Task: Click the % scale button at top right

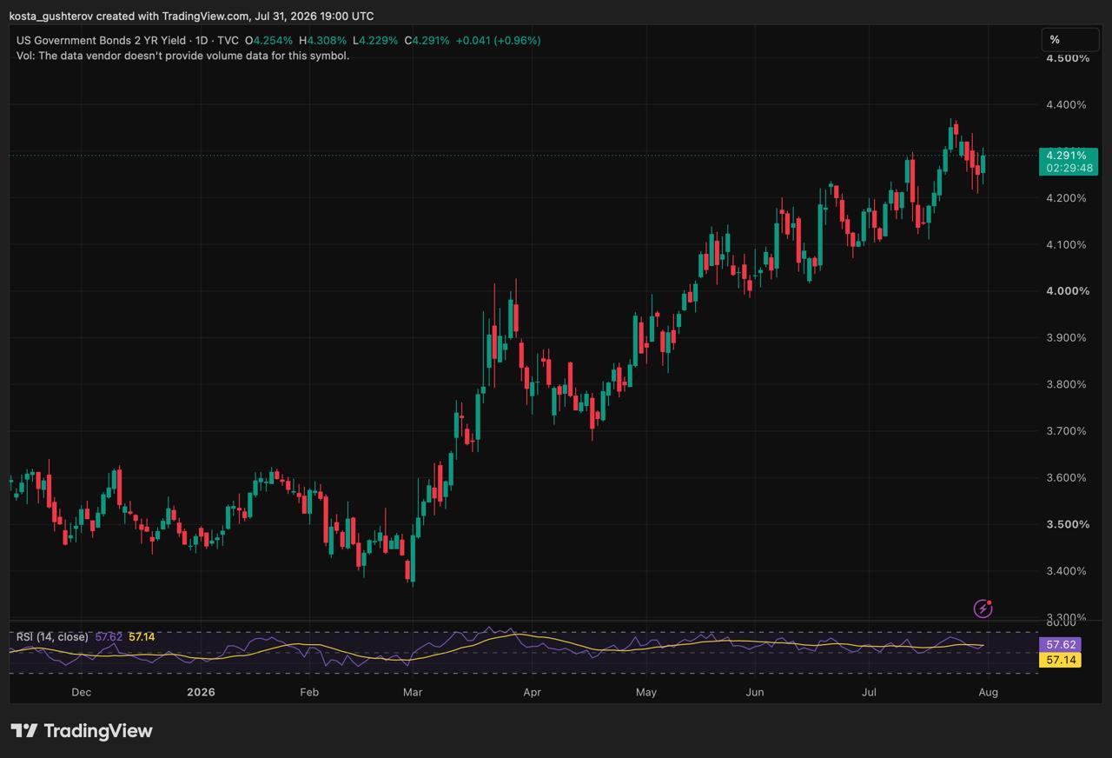Action: tap(1070, 40)
